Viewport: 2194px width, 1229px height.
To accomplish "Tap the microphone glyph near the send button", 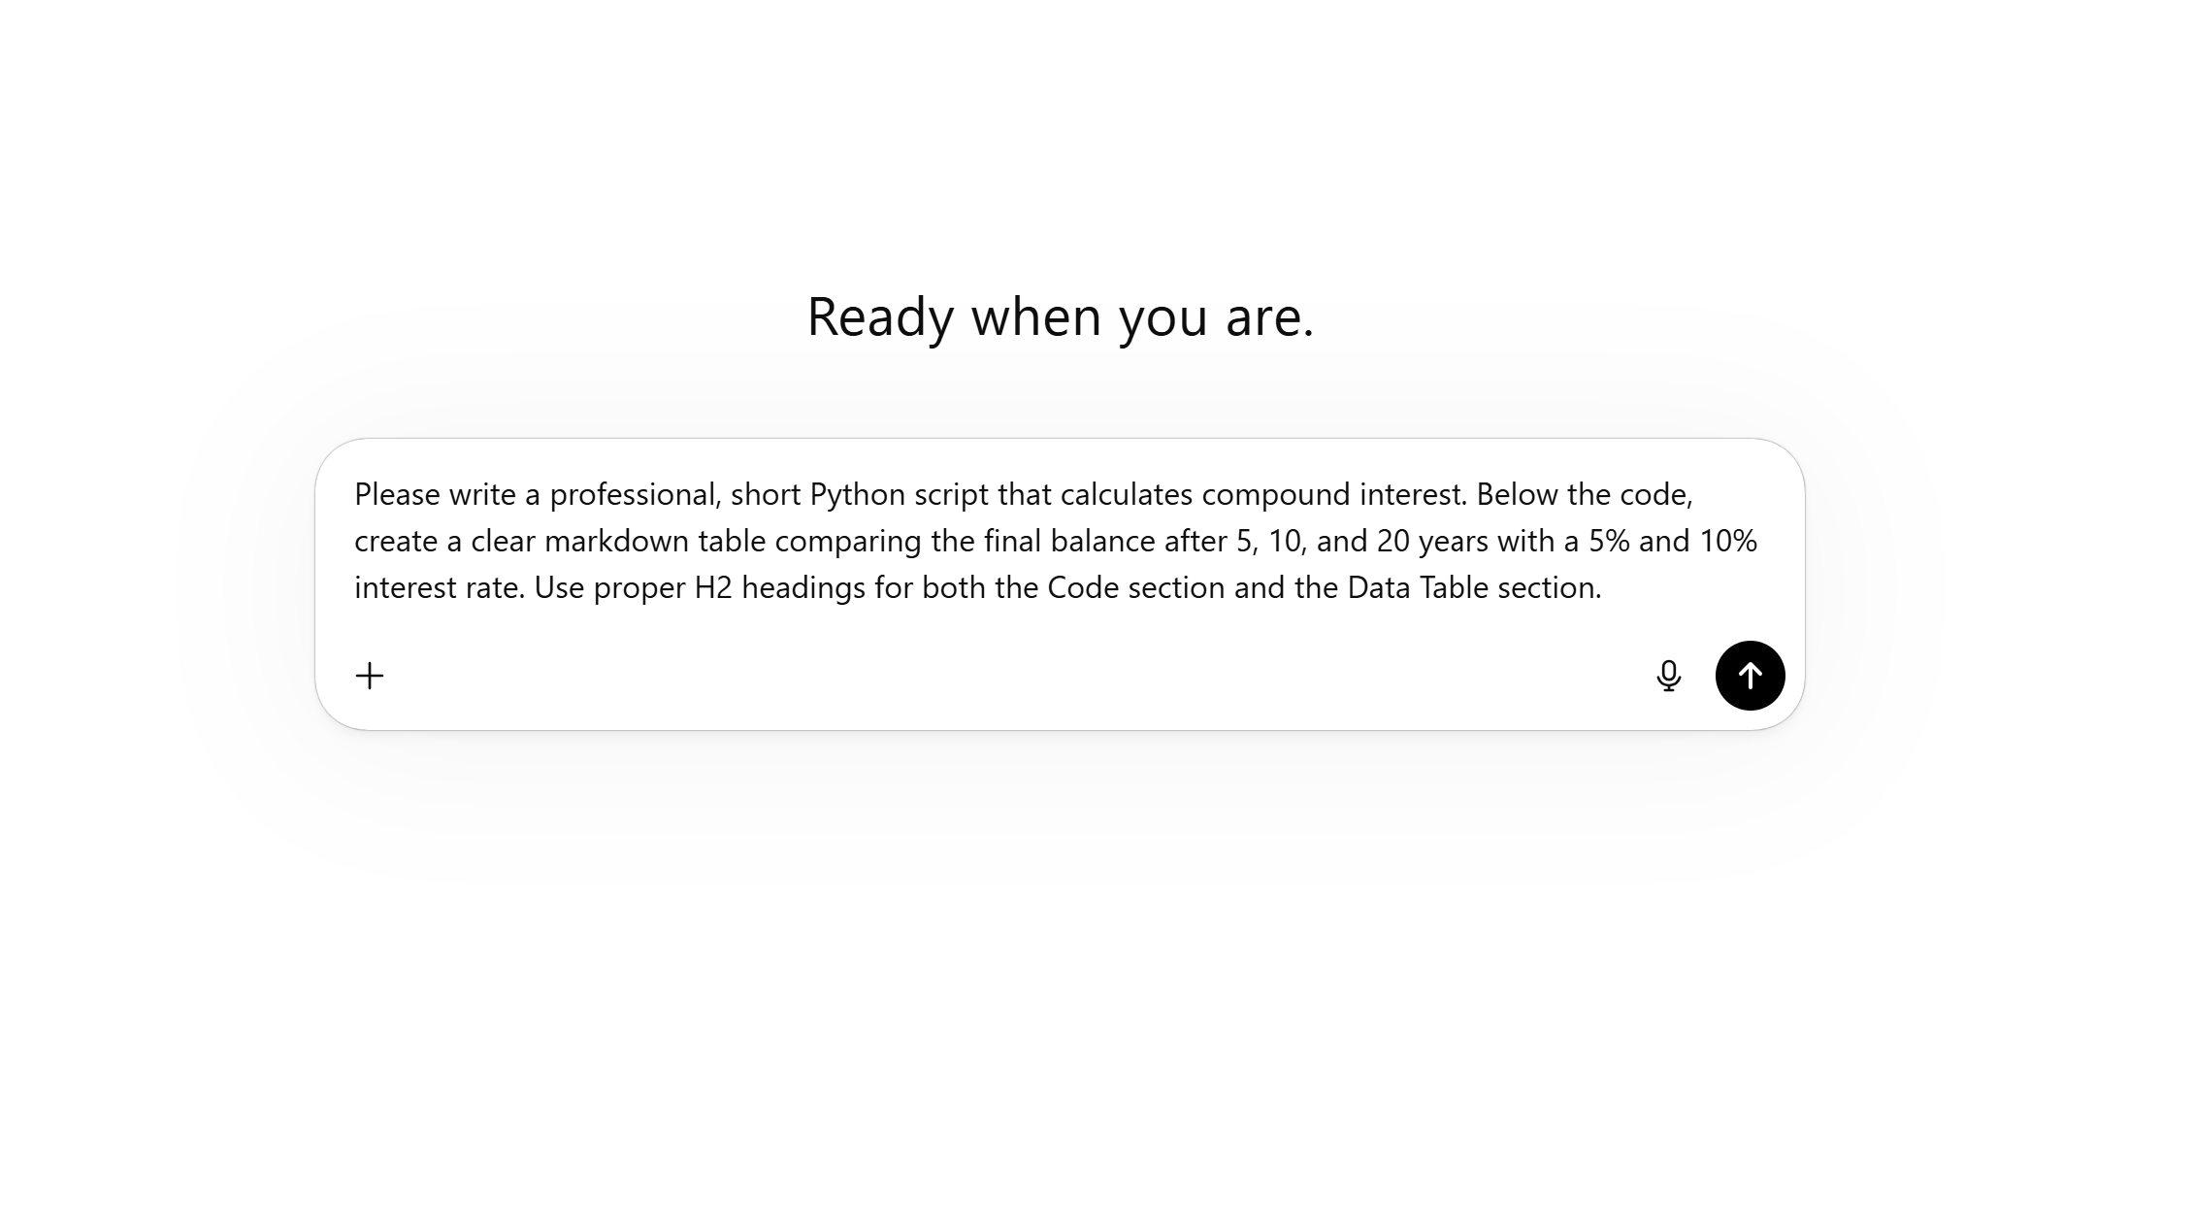I will tap(1669, 676).
